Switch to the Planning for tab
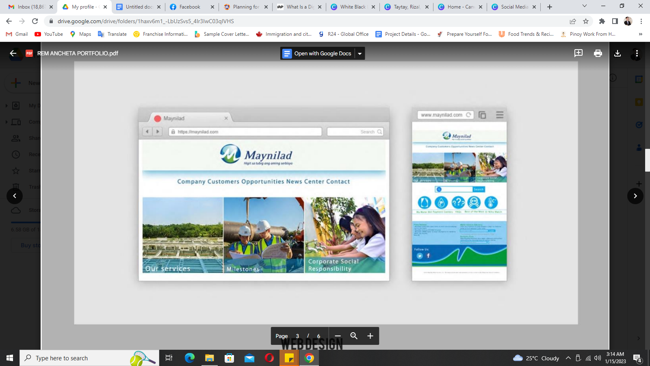The height and width of the screenshot is (366, 650). point(246,7)
